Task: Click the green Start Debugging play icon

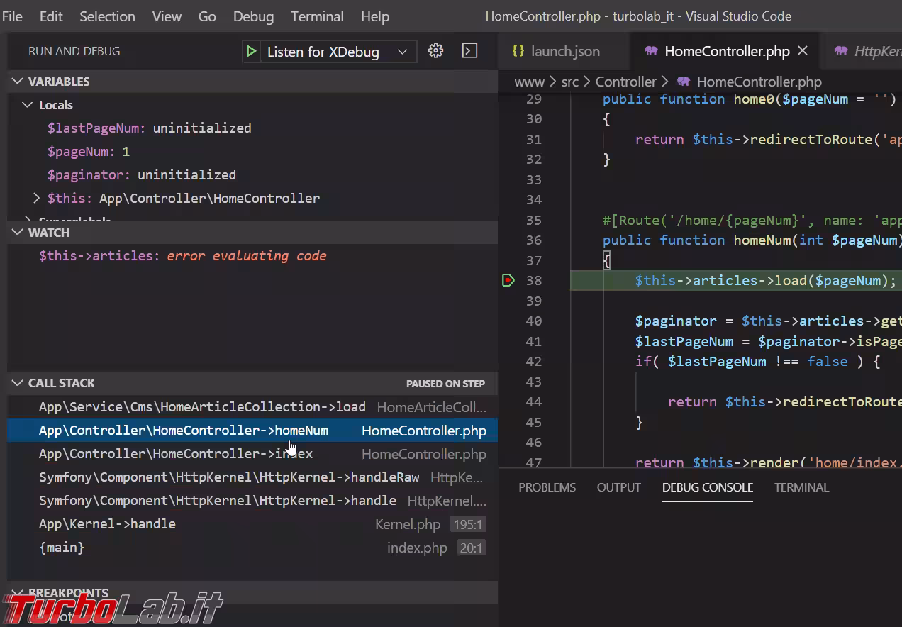Action: tap(251, 52)
